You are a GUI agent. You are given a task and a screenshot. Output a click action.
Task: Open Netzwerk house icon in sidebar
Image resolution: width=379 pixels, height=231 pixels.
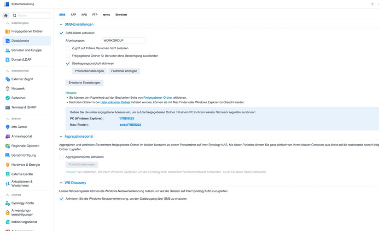pyautogui.click(x=7, y=89)
